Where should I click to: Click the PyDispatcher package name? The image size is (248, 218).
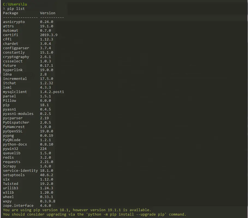[16, 123]
